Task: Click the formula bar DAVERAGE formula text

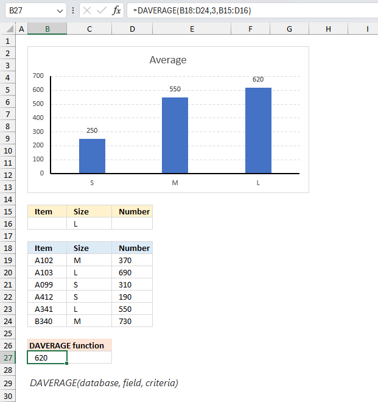Action: tap(192, 10)
